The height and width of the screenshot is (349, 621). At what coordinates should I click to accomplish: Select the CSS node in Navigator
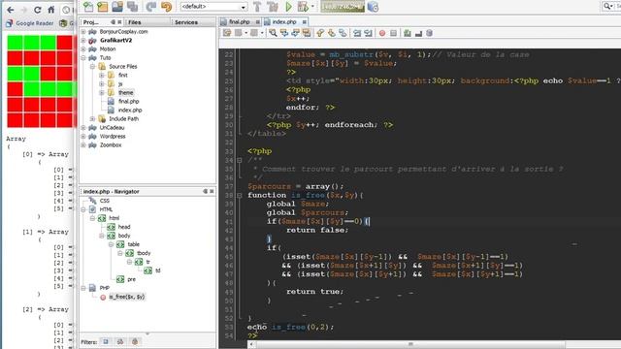coord(105,201)
